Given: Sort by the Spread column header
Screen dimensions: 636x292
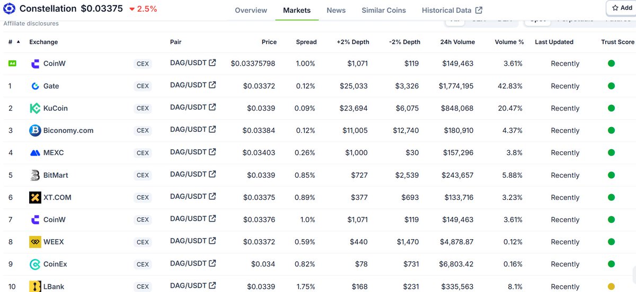Looking at the screenshot, I should point(306,42).
